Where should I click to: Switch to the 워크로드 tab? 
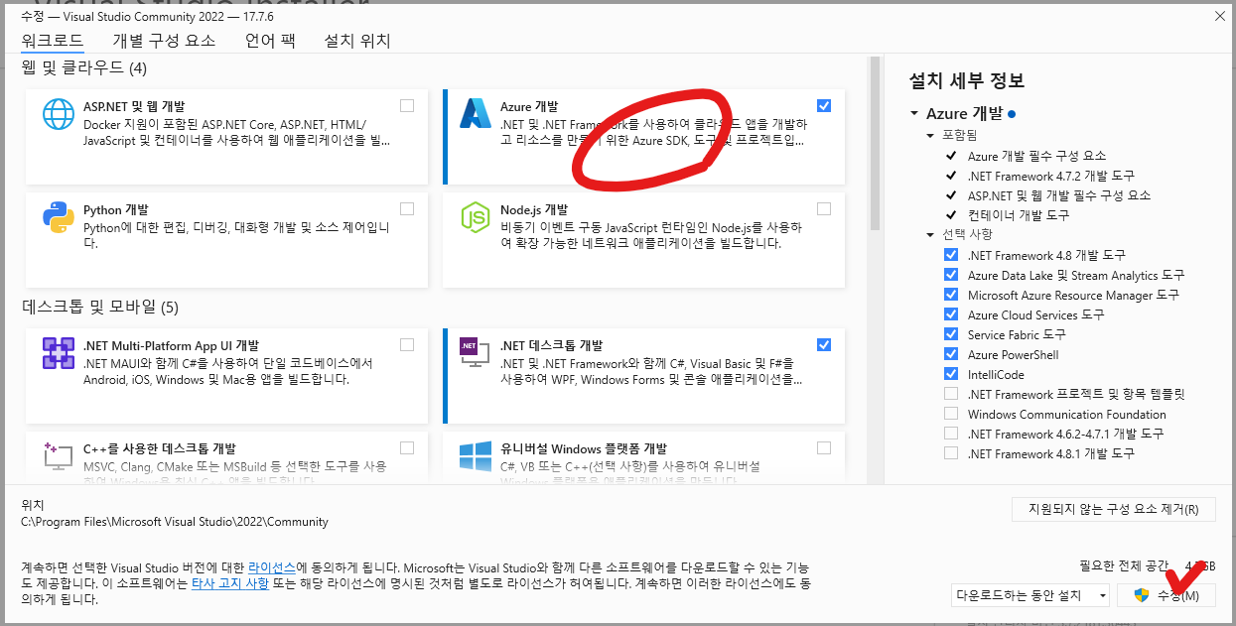53,41
